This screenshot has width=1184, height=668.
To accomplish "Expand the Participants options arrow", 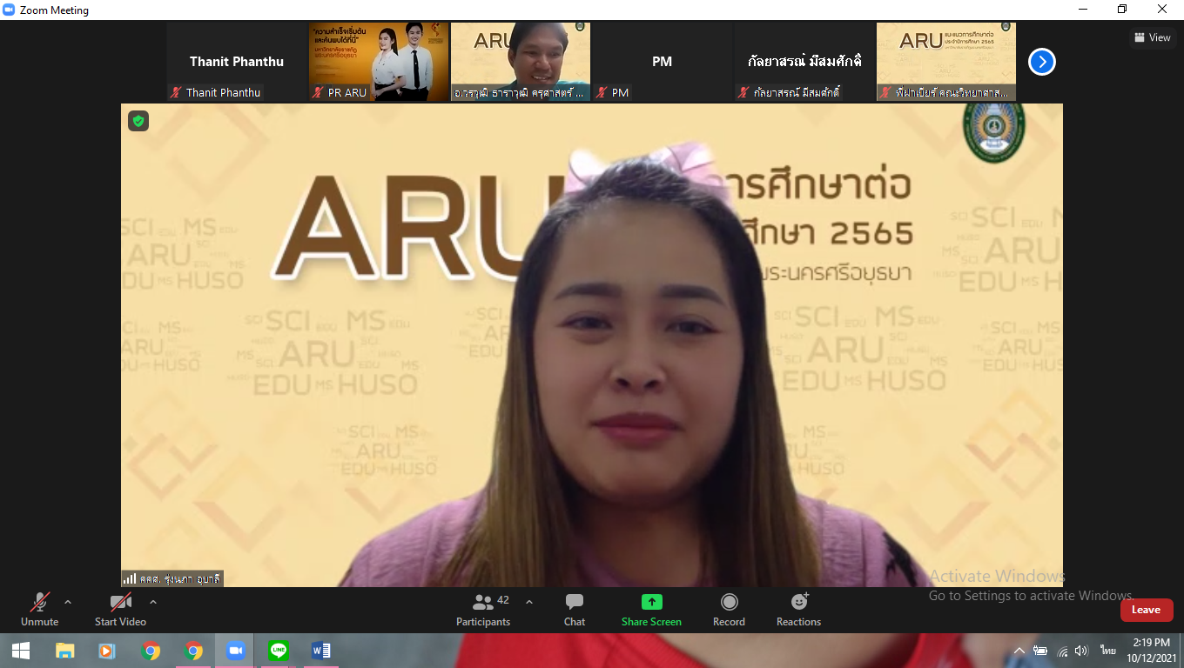I will [528, 602].
